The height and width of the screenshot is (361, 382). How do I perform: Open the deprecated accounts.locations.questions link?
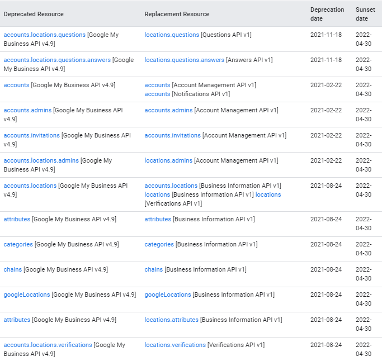click(45, 35)
